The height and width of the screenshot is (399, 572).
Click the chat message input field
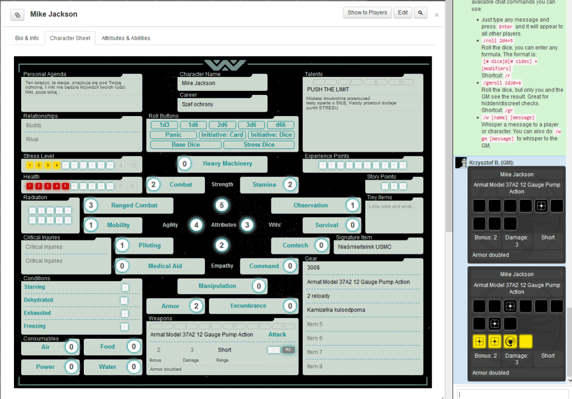coord(512,394)
